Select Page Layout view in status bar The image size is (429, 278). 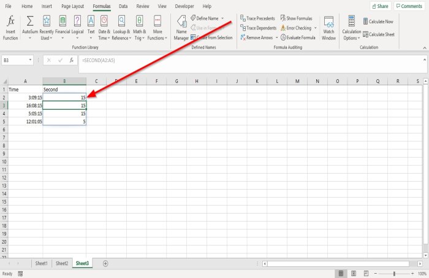pos(354,273)
